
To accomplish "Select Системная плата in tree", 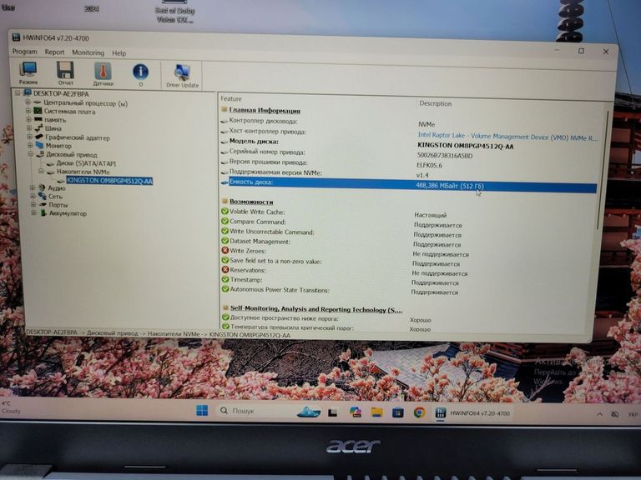I will tap(69, 112).
